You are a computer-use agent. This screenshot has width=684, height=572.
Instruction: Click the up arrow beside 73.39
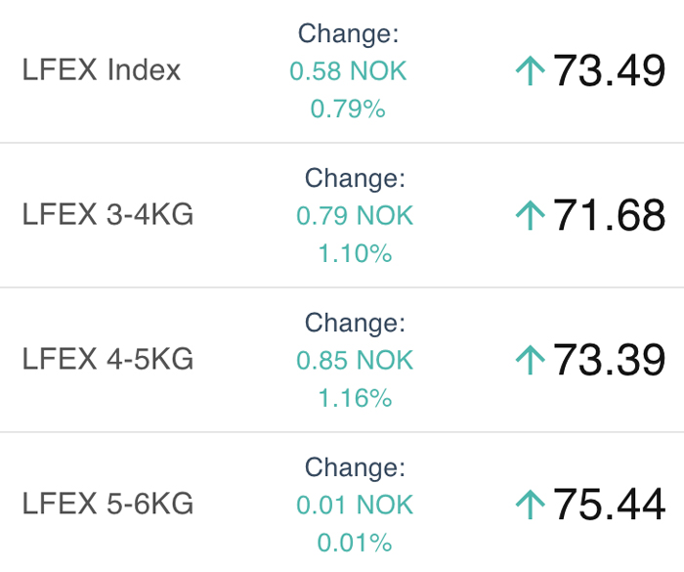point(530,360)
